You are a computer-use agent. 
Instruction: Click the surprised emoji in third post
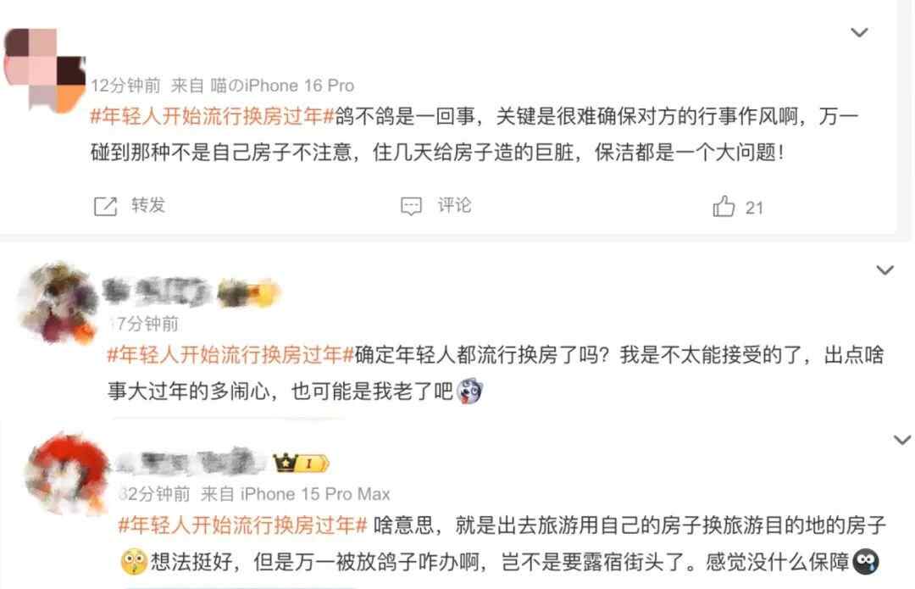pyautogui.click(x=134, y=562)
